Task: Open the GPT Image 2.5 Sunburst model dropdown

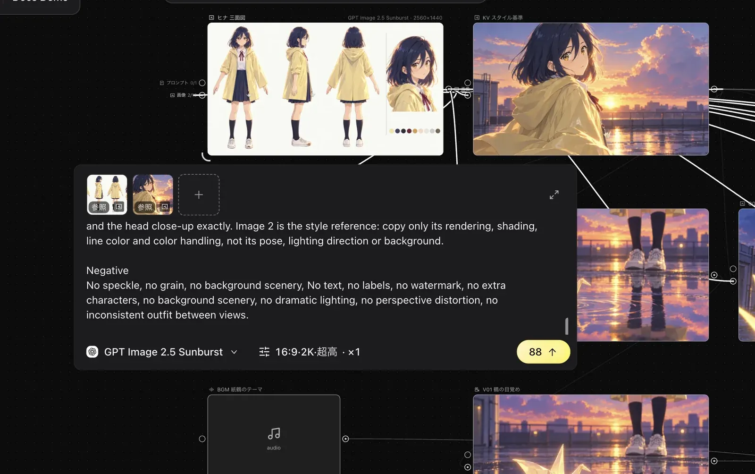Action: (x=162, y=352)
